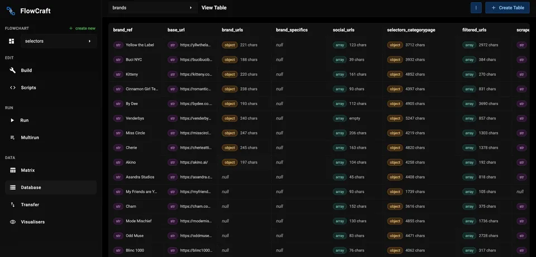
Task: Select the Cham brand cell
Action: [x=135, y=206]
